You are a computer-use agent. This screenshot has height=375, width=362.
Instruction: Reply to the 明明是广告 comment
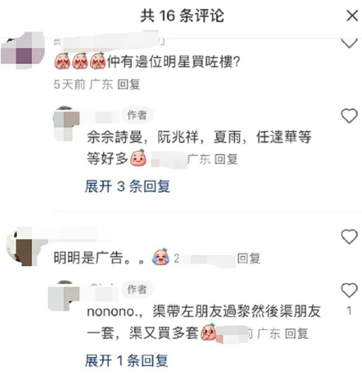click(249, 258)
